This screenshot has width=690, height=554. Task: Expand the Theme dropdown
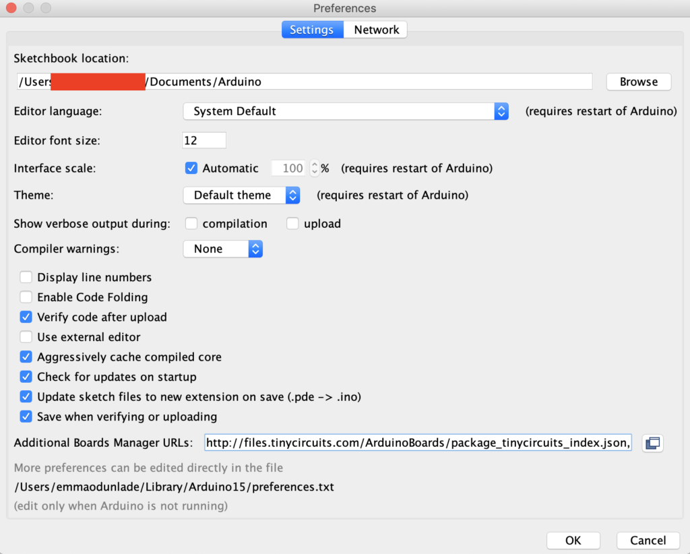point(241,195)
